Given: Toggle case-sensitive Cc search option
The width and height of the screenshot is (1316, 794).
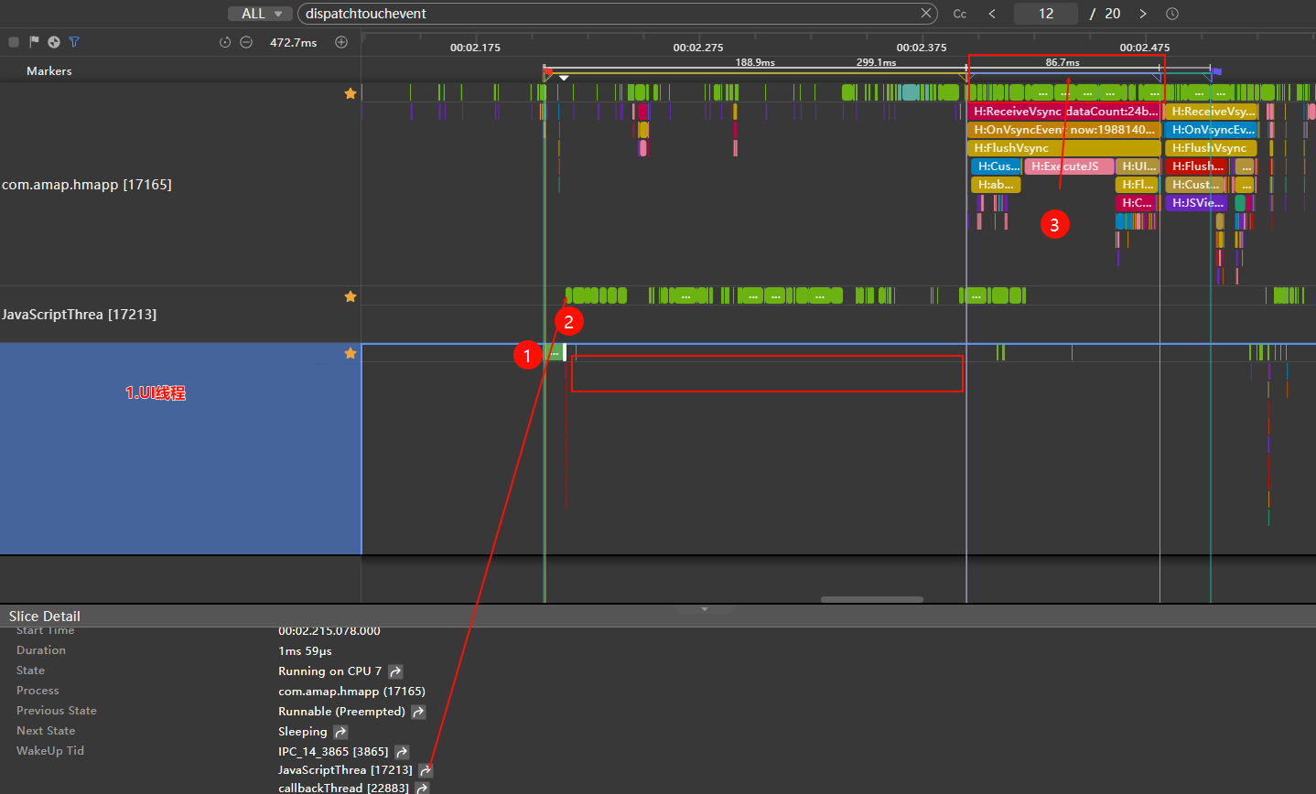Looking at the screenshot, I should 960,14.
